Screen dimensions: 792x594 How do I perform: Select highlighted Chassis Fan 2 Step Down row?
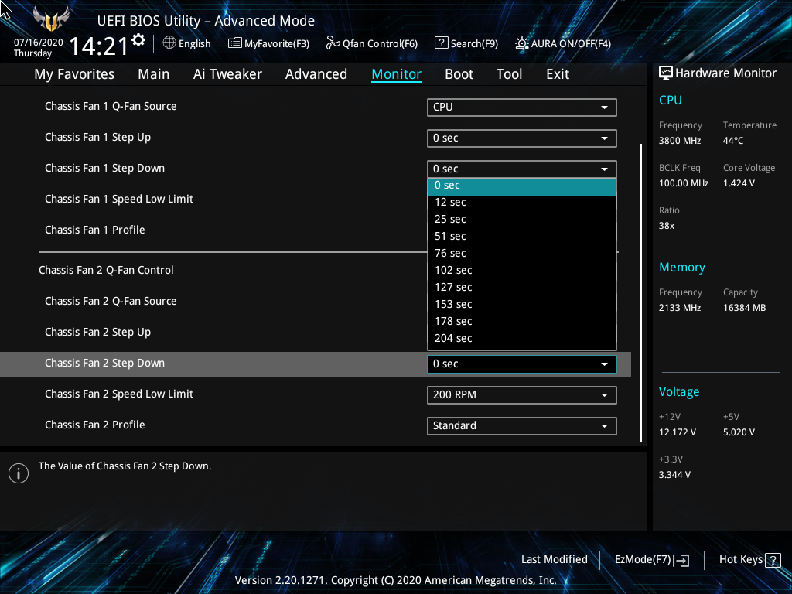(x=316, y=364)
